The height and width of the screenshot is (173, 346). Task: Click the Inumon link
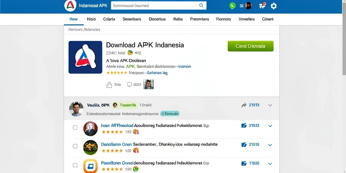click(184, 67)
